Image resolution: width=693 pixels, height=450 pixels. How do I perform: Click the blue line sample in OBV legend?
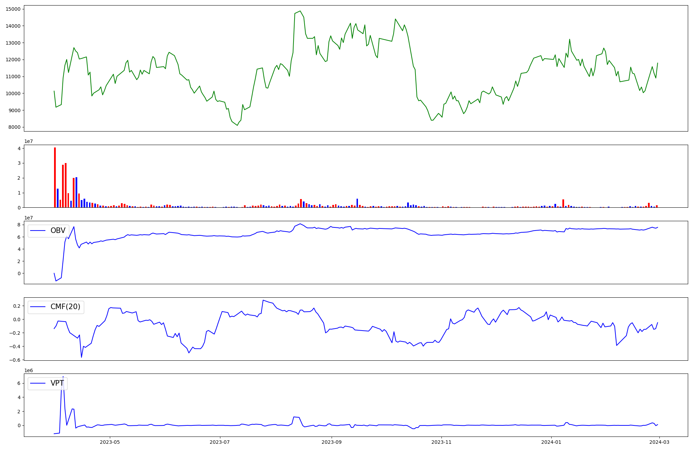coord(38,231)
